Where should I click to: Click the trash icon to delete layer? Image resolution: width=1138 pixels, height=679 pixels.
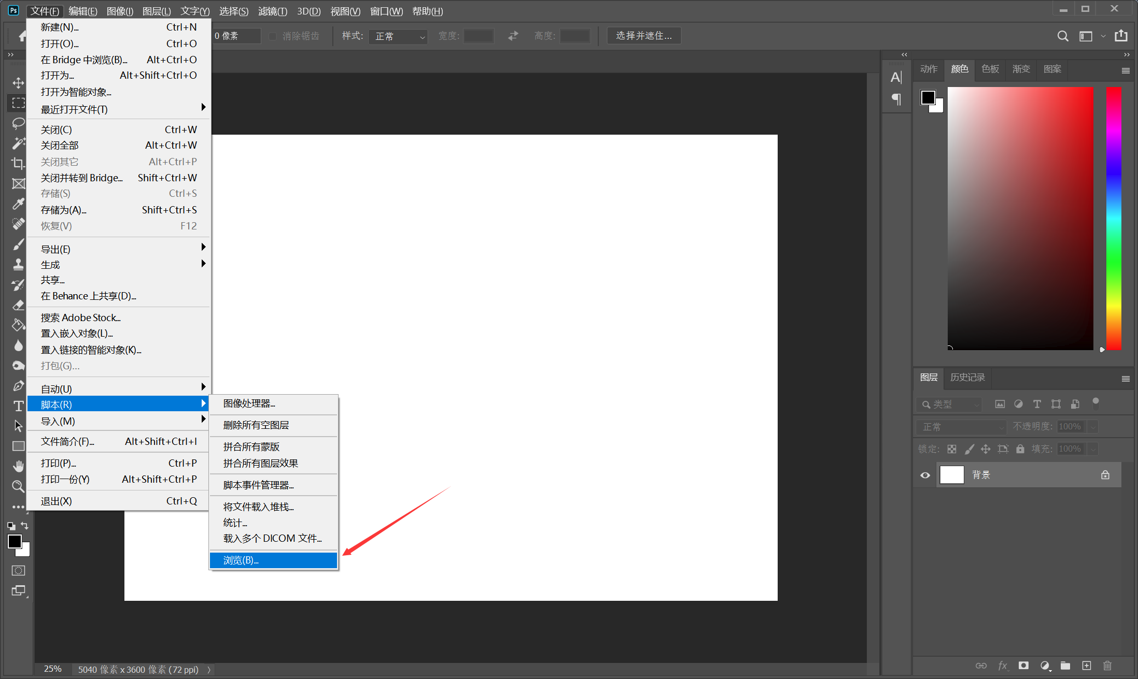coord(1107,666)
